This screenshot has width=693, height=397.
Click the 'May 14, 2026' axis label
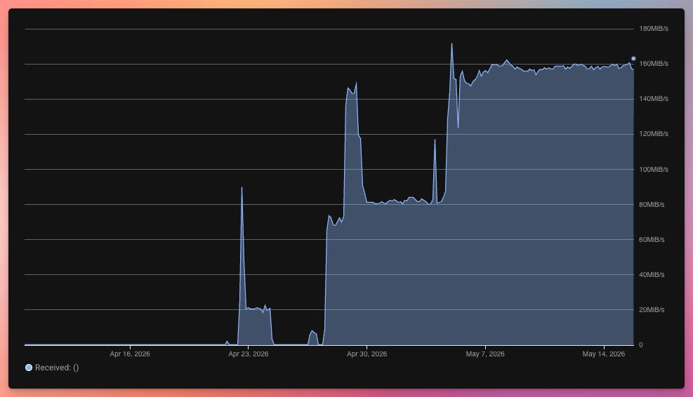[x=604, y=354]
